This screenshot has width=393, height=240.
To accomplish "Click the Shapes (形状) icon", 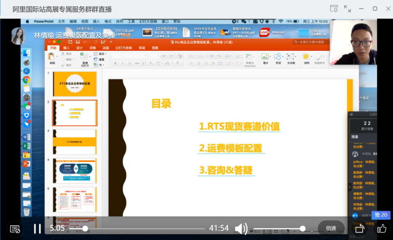I will (x=277, y=57).
